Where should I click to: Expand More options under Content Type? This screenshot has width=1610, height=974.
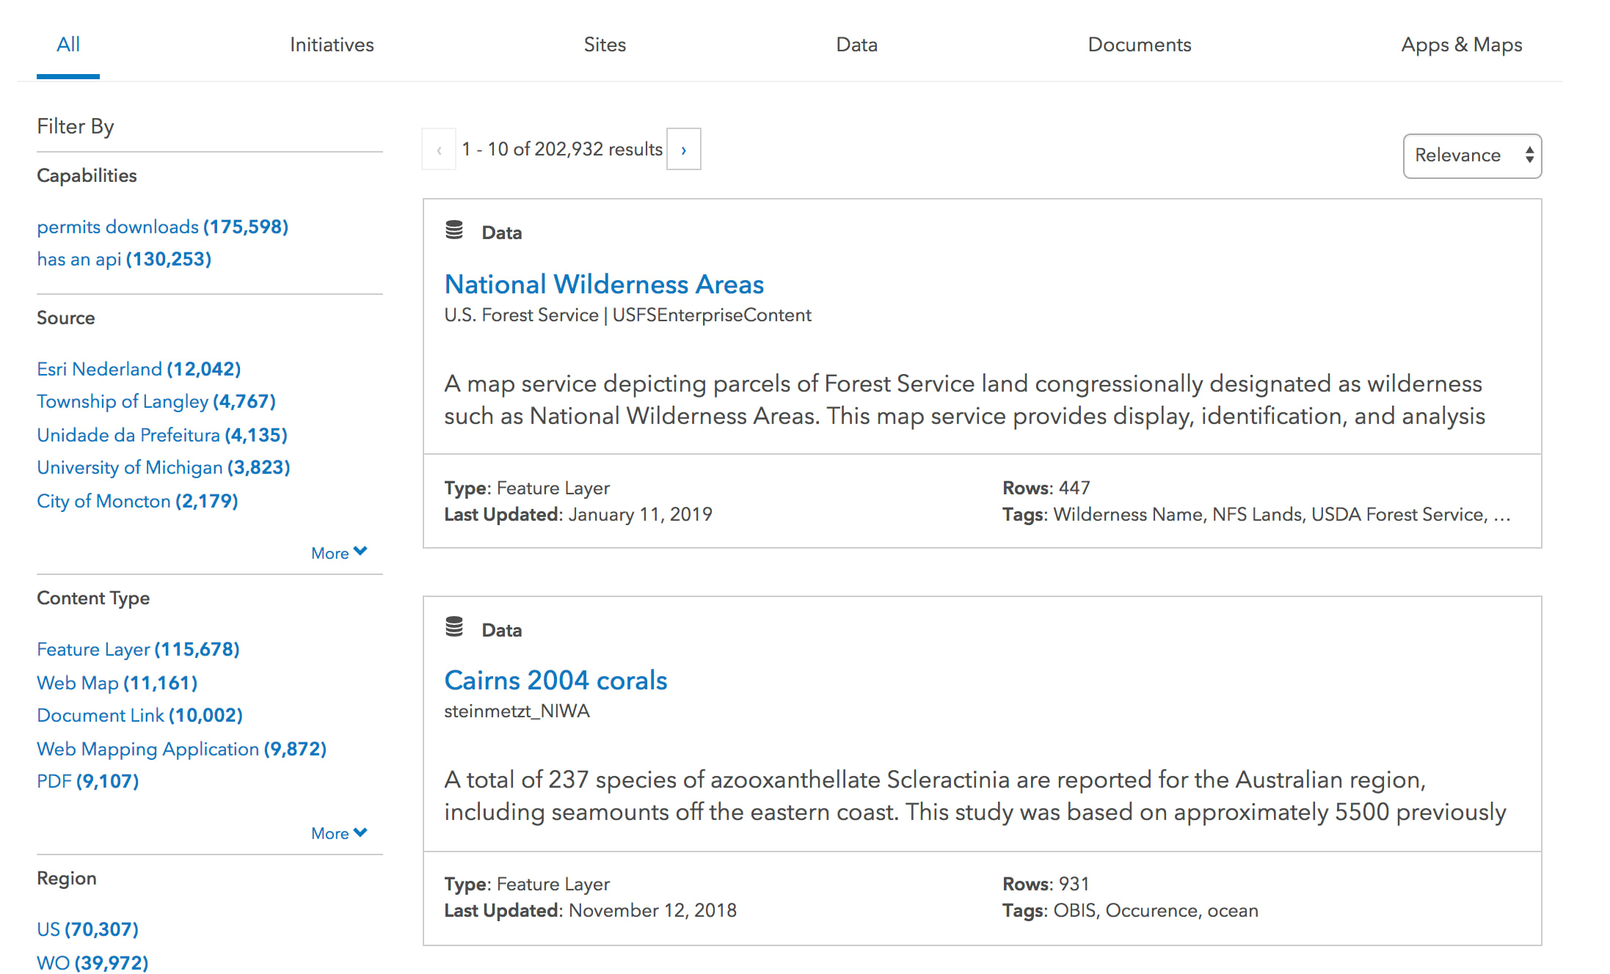[x=338, y=833]
